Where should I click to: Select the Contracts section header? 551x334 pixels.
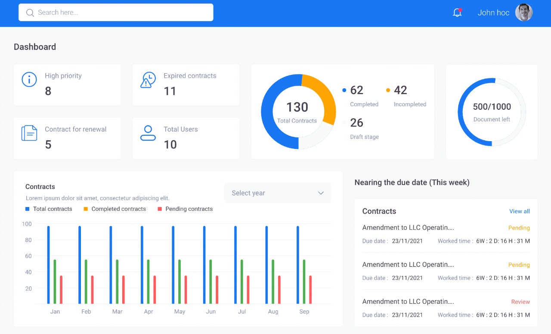379,211
